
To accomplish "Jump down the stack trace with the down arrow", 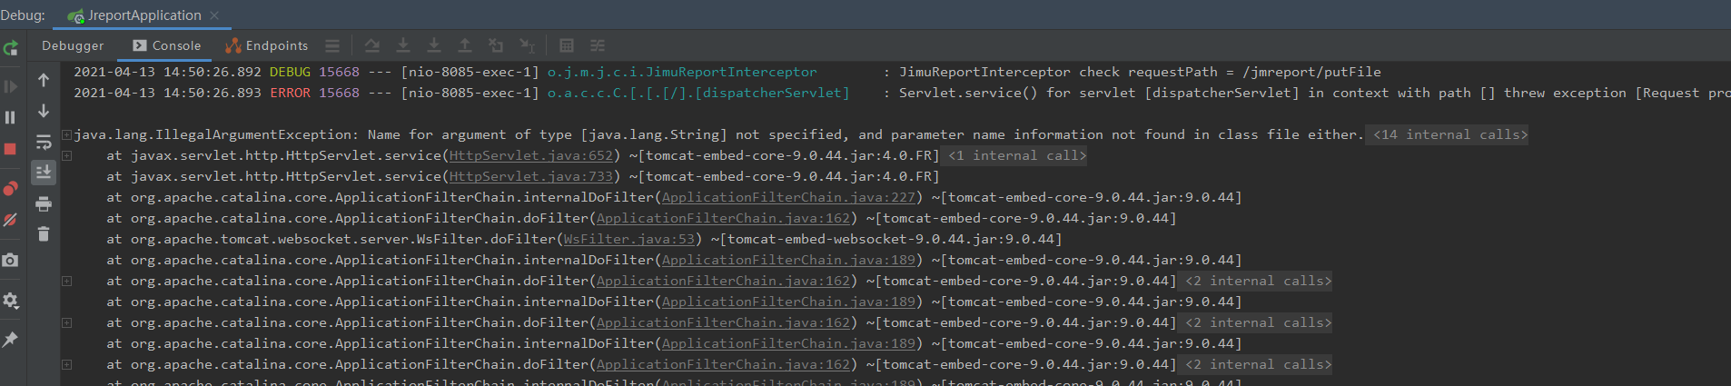I will 44,111.
